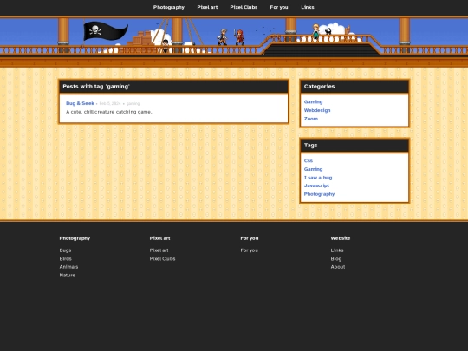Select For you in the top navigation
Viewport: 468px width, 351px height.
coord(279,7)
